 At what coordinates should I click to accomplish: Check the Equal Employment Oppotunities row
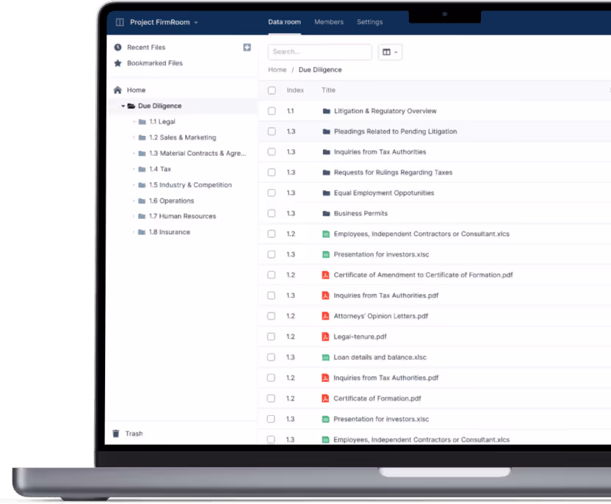272,193
